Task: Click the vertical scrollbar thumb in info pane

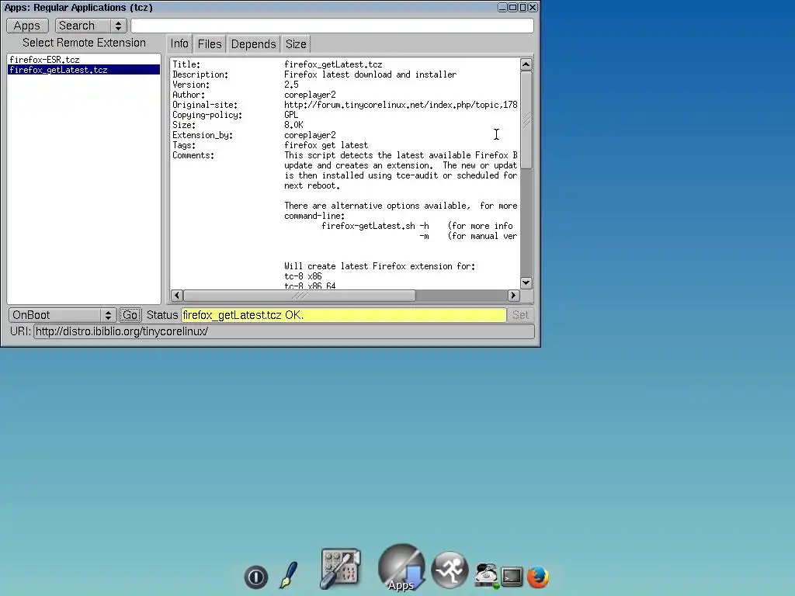Action: (x=526, y=120)
